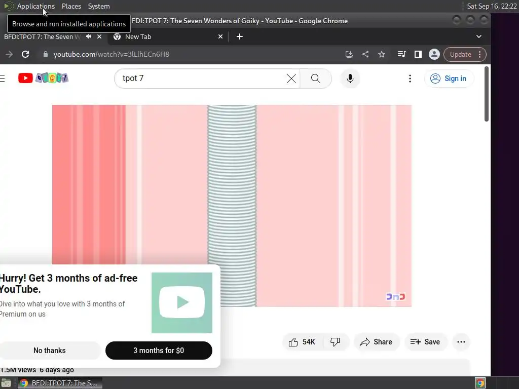The width and height of the screenshot is (519, 389).
Task: Expand the tab search chevron
Action: pos(478,36)
